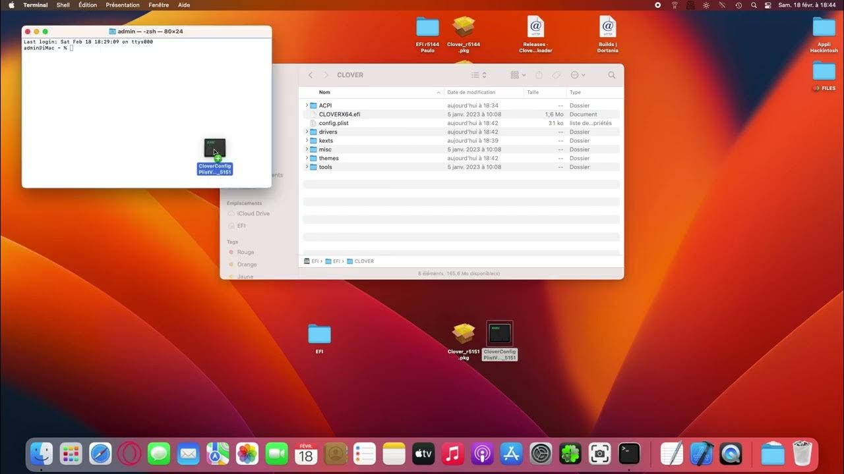The height and width of the screenshot is (474, 844).
Task: Select the config.plist file row
Action: [x=461, y=123]
